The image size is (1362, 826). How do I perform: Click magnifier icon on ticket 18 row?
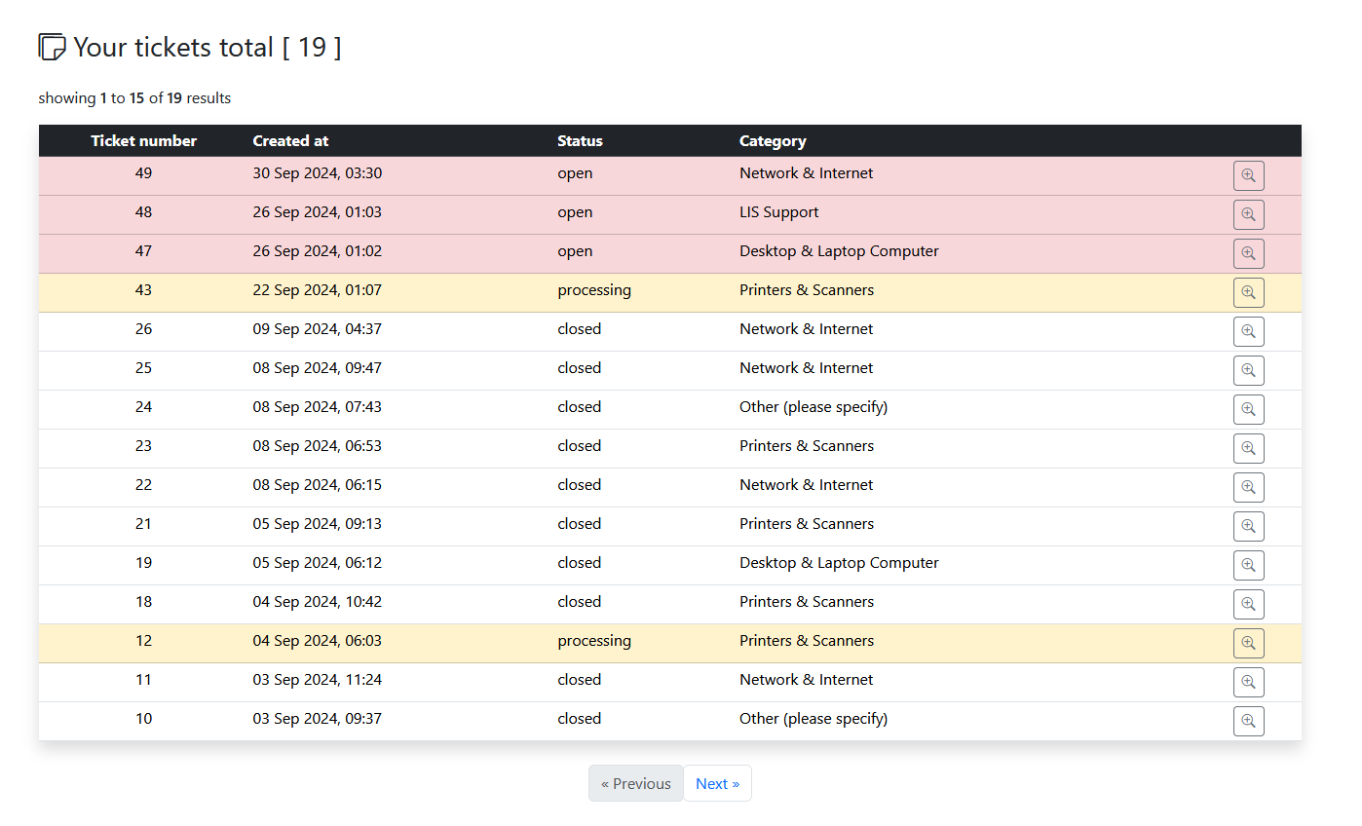pos(1248,604)
